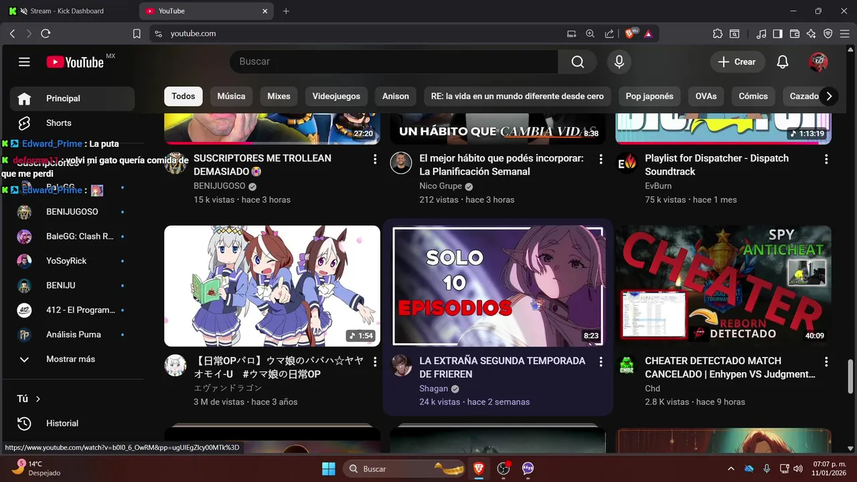Open the account avatar menu
This screenshot has height=482, width=857.
[x=818, y=62]
